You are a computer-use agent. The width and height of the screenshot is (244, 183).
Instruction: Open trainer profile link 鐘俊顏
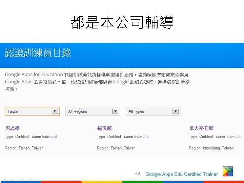pyautogui.click(x=104, y=128)
